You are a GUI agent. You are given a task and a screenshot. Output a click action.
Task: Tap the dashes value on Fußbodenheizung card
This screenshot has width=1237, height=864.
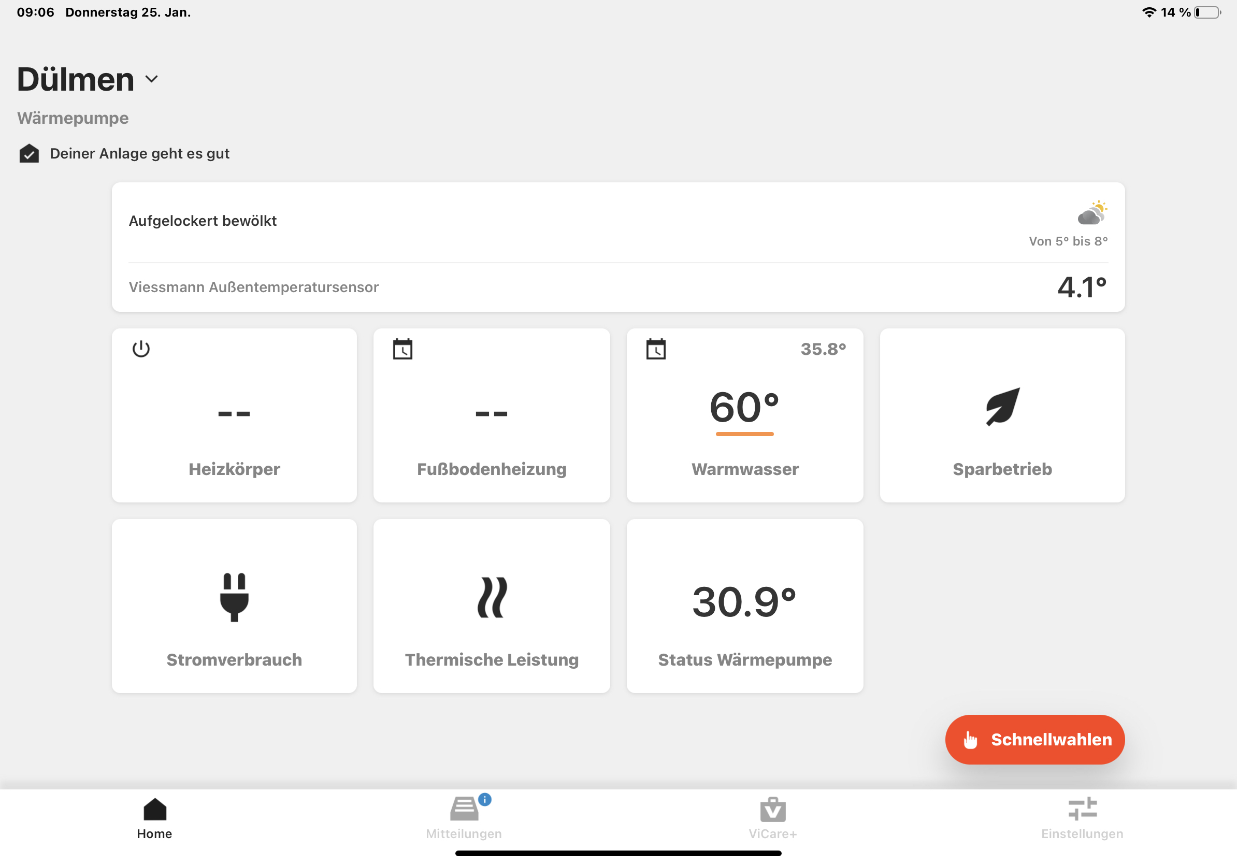[492, 414]
